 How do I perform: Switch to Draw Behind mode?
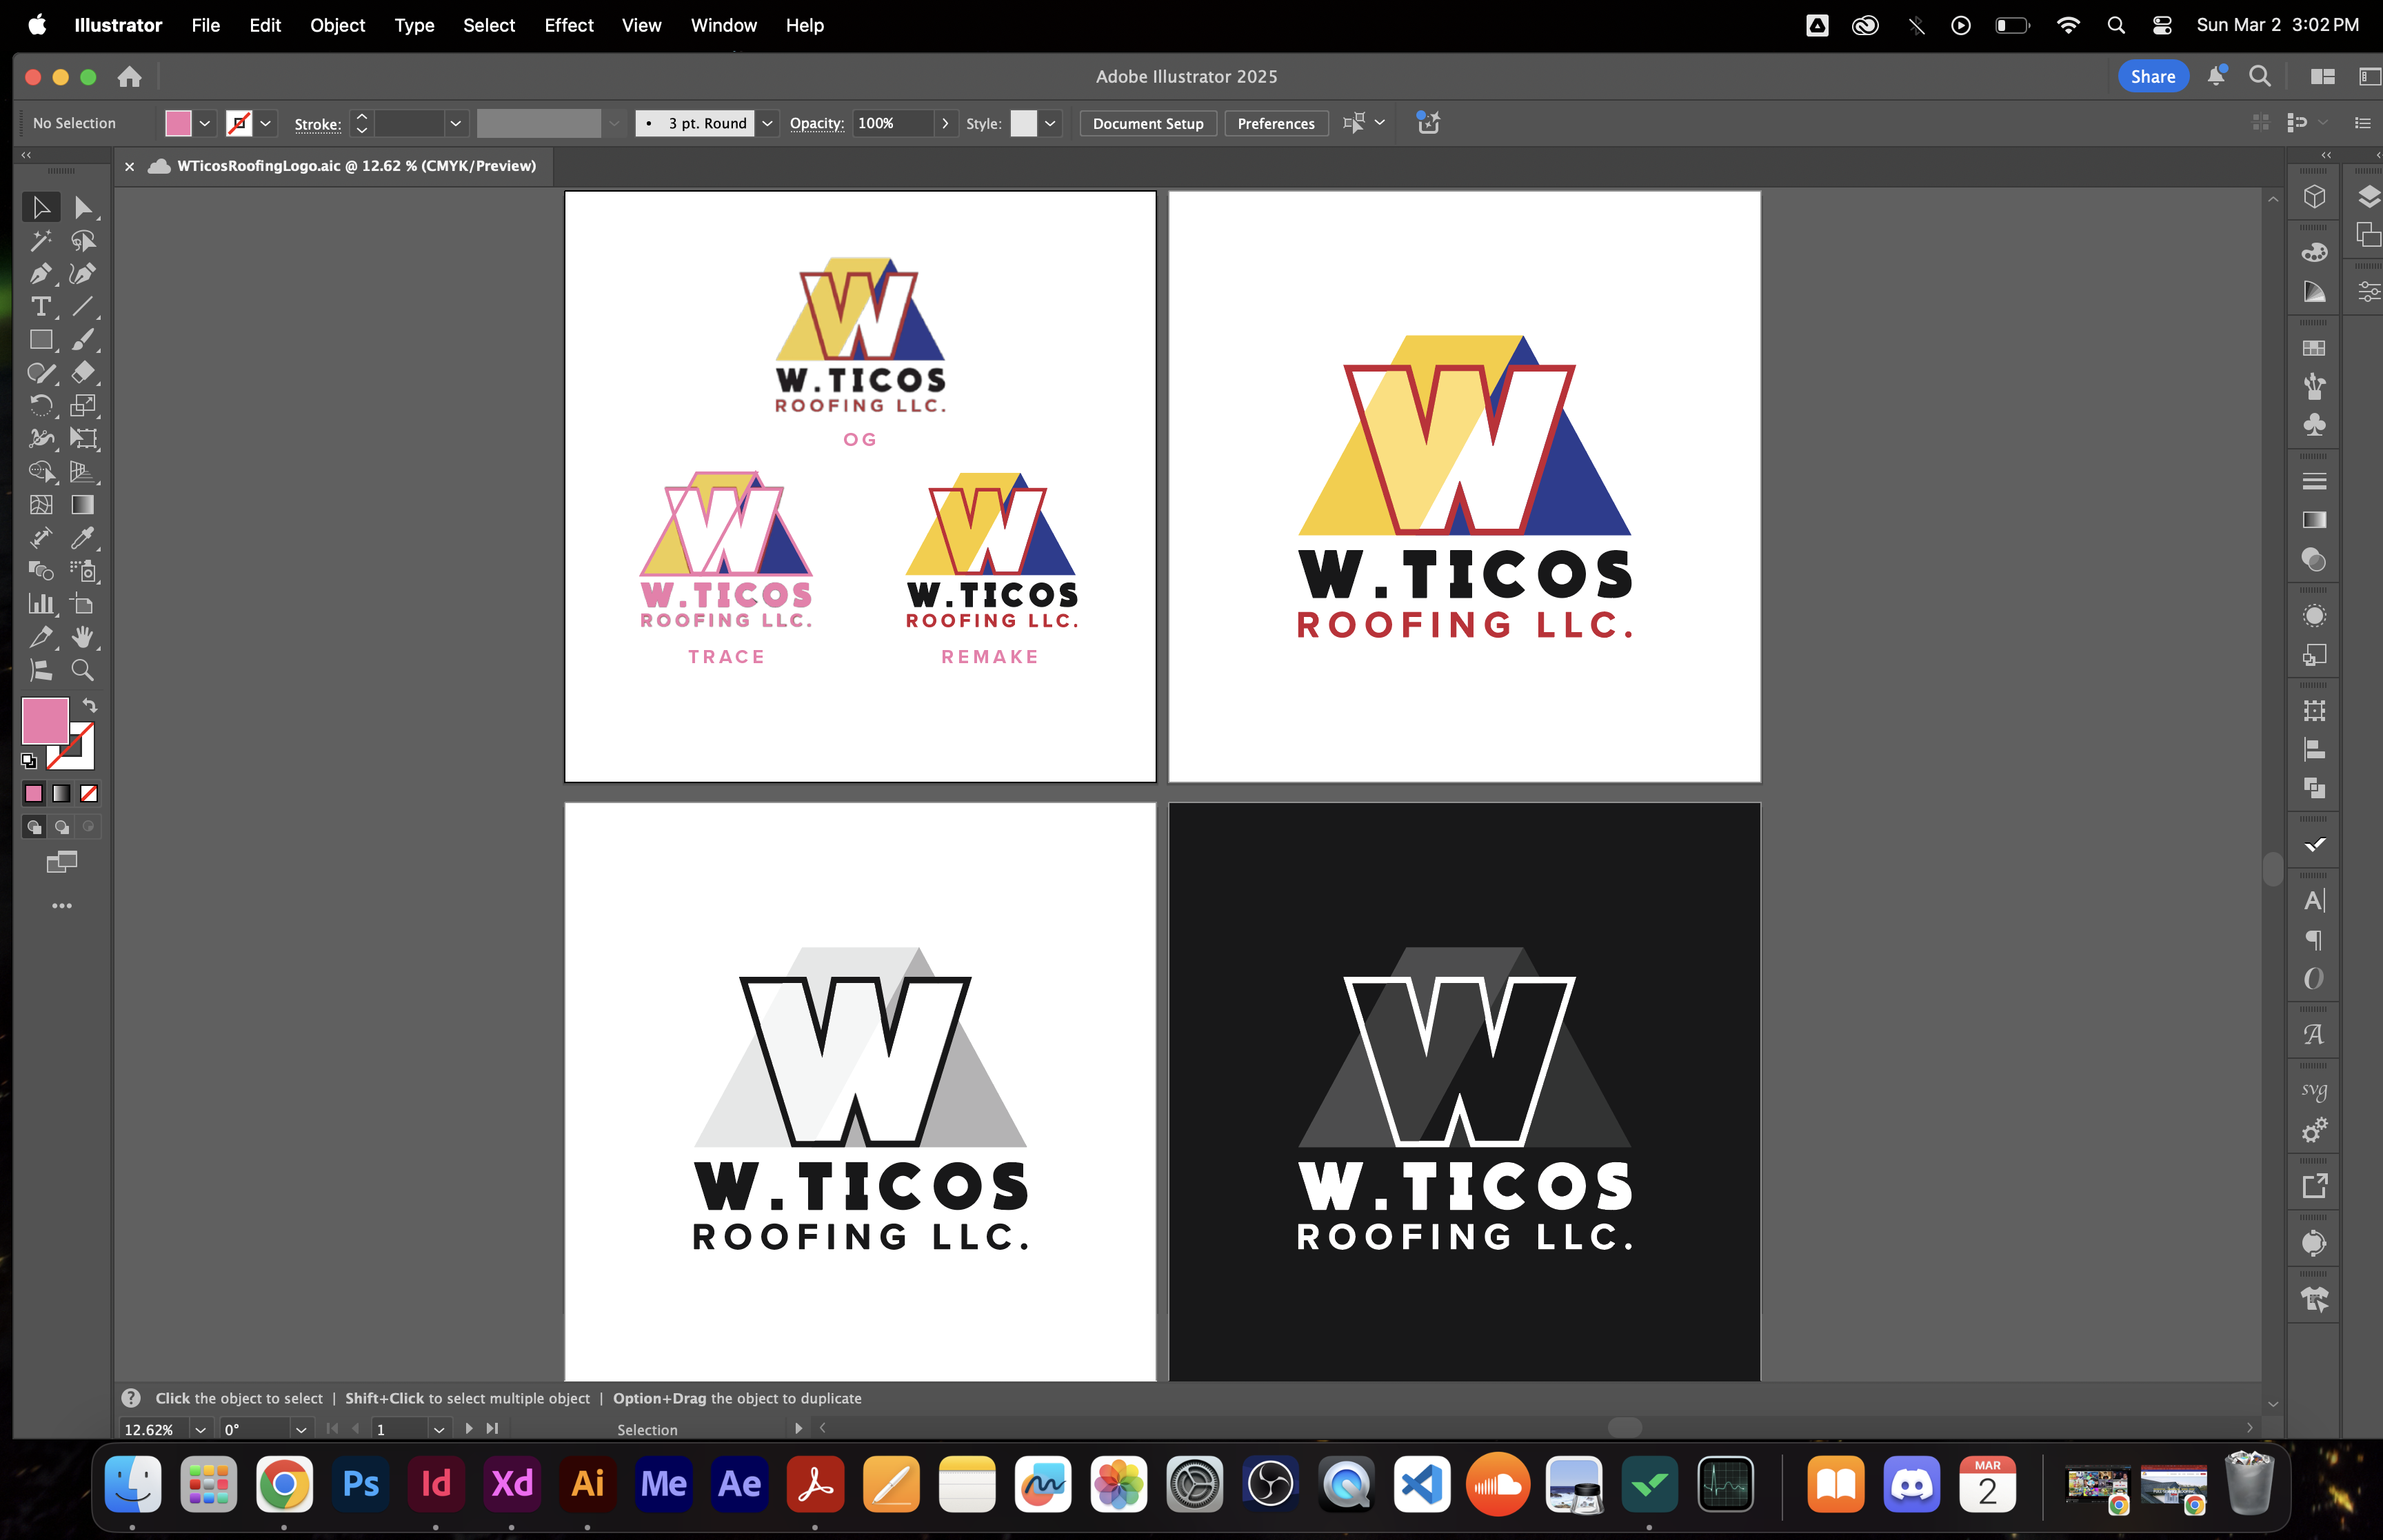coord(62,827)
